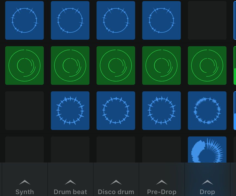Image resolution: width=236 pixels, height=196 pixels.
Task: Expand the chevron above the Synth label
Action: coord(24,182)
